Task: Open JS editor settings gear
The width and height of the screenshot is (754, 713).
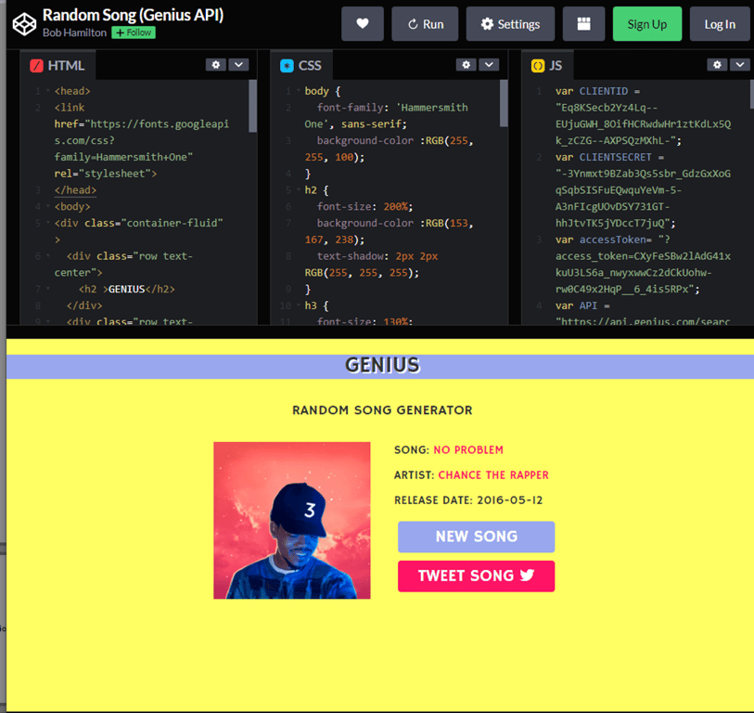Action: (718, 64)
